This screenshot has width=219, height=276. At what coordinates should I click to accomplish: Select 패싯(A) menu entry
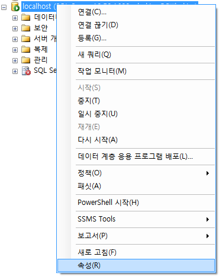click(x=136, y=186)
